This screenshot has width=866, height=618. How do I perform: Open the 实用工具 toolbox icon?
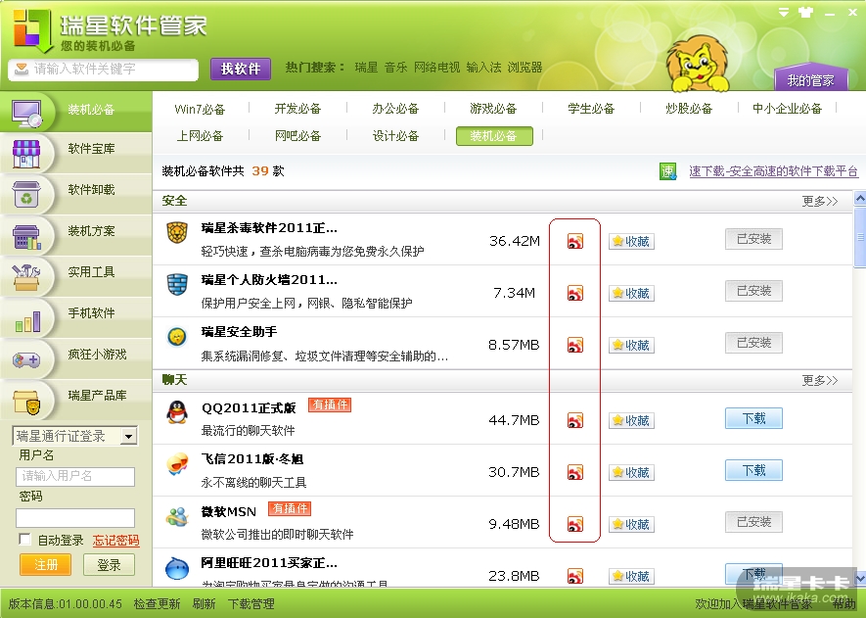26,277
